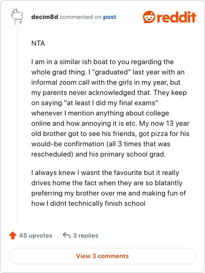Click the "commented on" label text
Viewport: 205px width, 273px height.
(80, 17)
